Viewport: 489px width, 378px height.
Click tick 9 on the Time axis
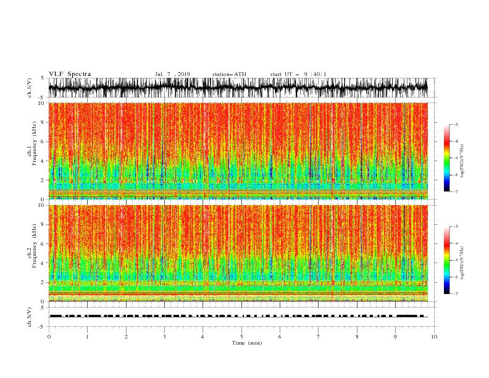395,337
